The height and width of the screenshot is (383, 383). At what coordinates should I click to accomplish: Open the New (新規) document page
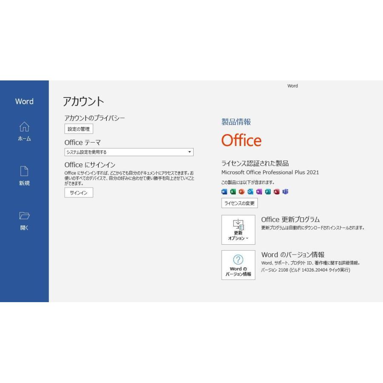24,176
